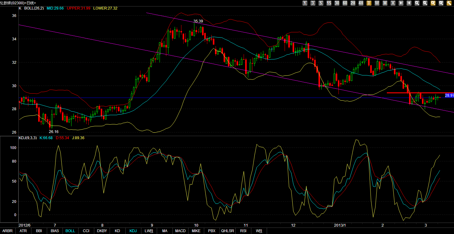Move chart left with arrow icon
Viewport: 454px width, 234px height.
click(401, 3)
